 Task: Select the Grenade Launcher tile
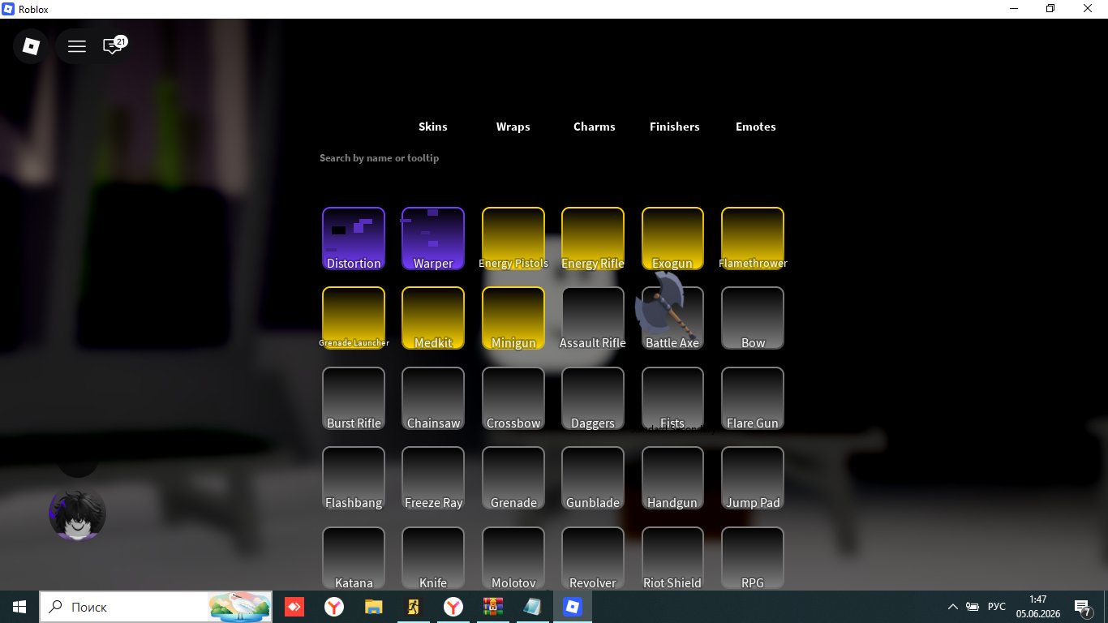pos(354,318)
